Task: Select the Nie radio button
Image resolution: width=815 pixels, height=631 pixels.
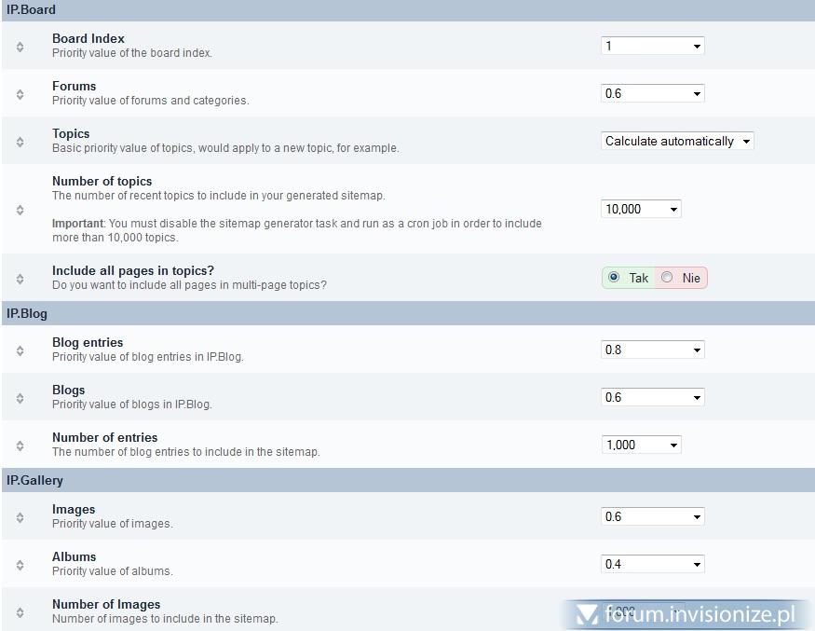Action: (x=667, y=278)
